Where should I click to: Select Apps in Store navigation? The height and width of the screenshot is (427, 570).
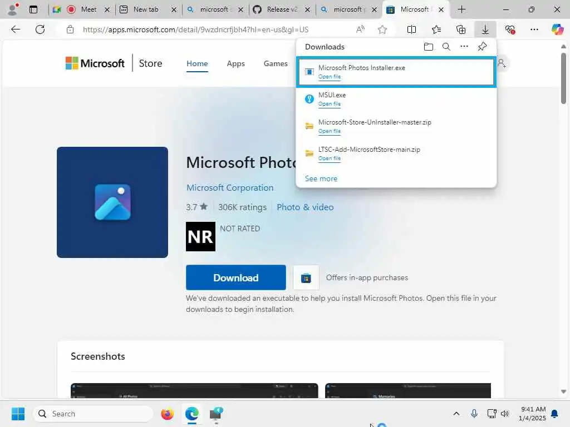click(x=235, y=63)
